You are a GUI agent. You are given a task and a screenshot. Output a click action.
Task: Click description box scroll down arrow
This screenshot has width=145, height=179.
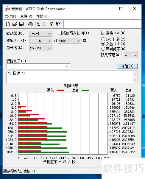click(135, 80)
